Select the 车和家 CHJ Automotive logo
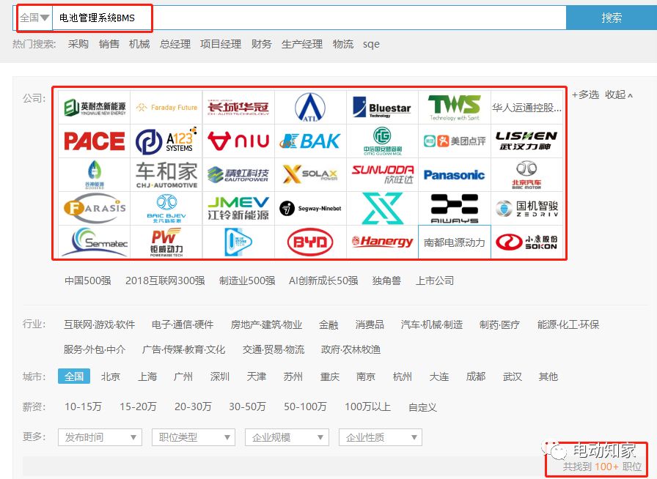The image size is (657, 479). point(166,174)
